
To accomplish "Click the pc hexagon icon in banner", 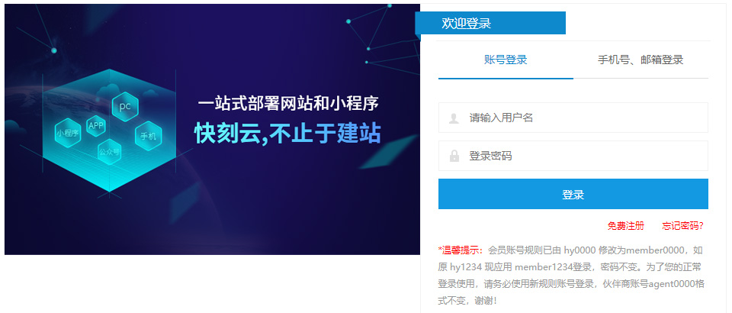I will tap(125, 106).
